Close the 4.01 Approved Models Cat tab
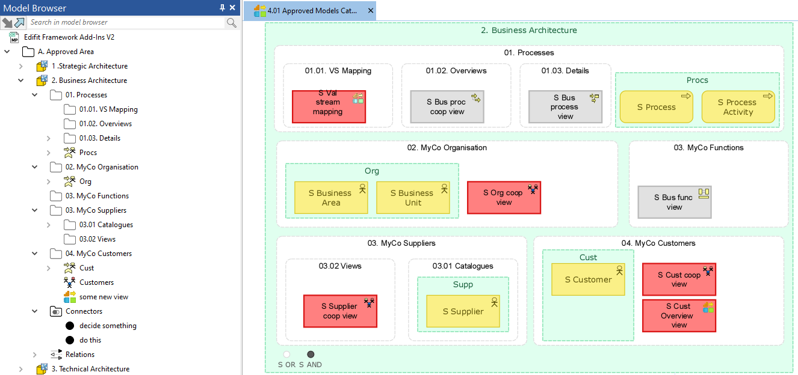 coord(370,10)
